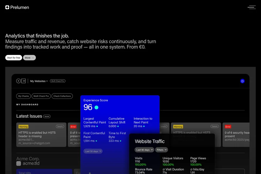Click the MY DASHBOARD label

27,105
